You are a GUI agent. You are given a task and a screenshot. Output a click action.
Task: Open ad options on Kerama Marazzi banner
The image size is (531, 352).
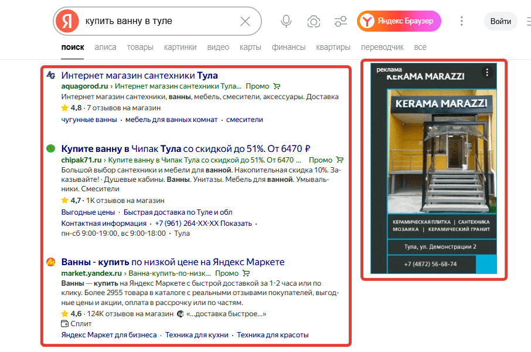486,73
